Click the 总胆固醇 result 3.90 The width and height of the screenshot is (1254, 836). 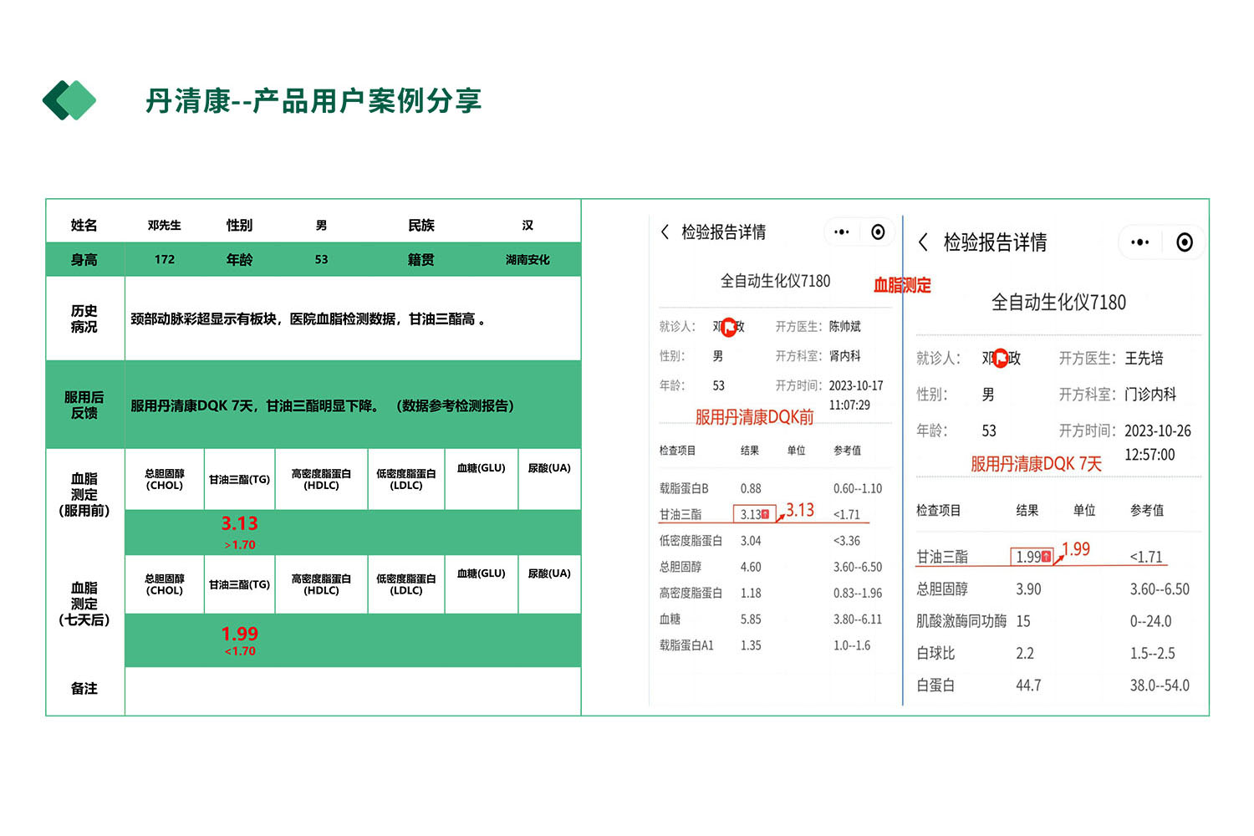(1028, 589)
